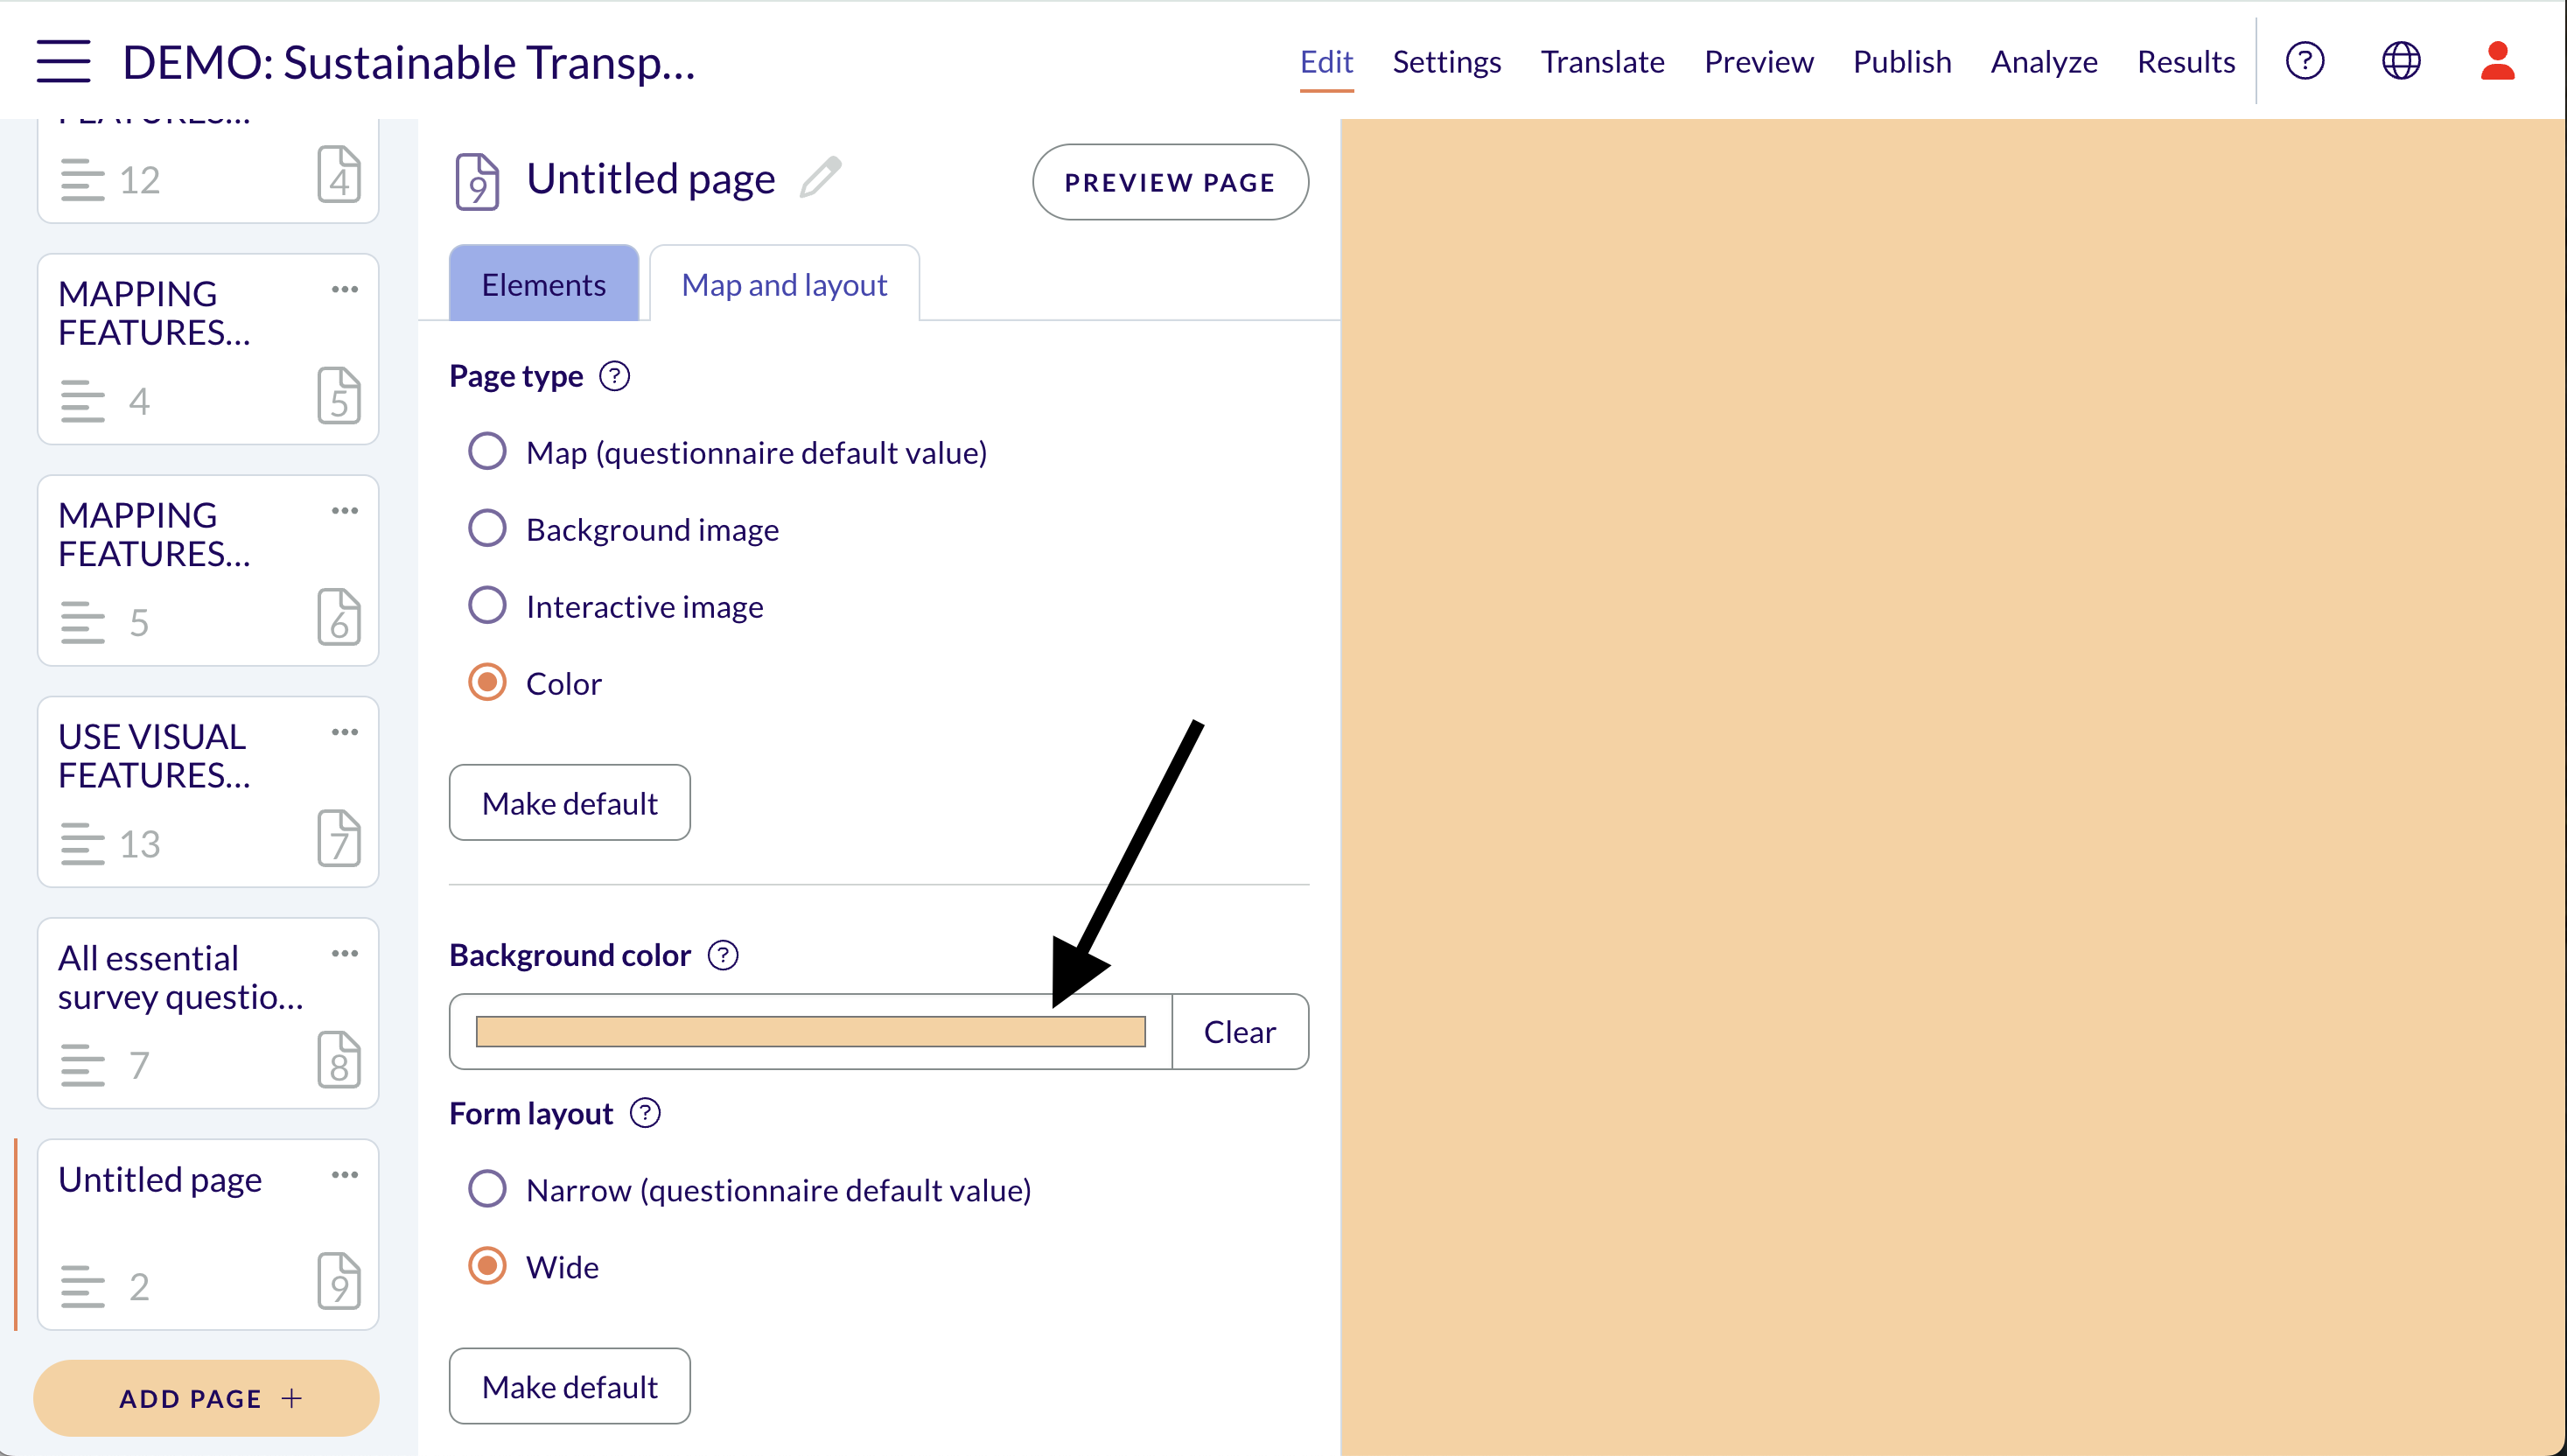This screenshot has height=1456, width=2567.
Task: Switch to Elements tab
Action: click(544, 284)
